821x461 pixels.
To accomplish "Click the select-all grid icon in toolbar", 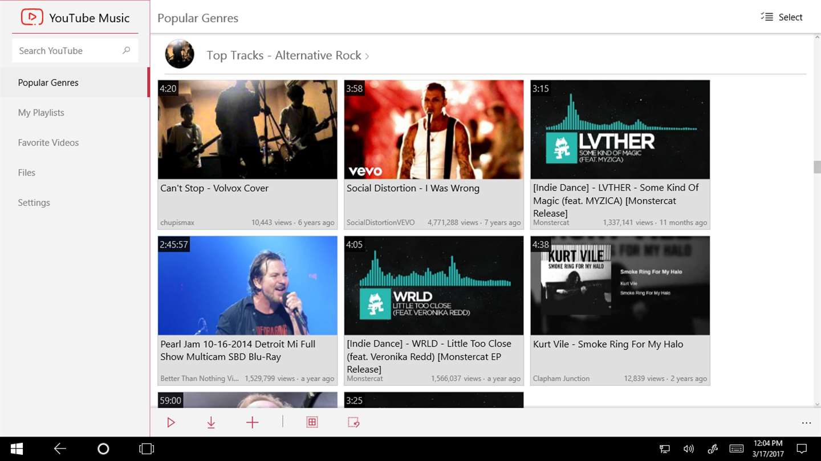I will pyautogui.click(x=312, y=422).
